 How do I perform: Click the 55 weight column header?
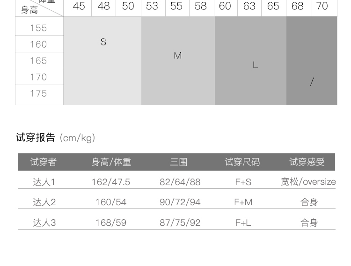tap(176, 7)
